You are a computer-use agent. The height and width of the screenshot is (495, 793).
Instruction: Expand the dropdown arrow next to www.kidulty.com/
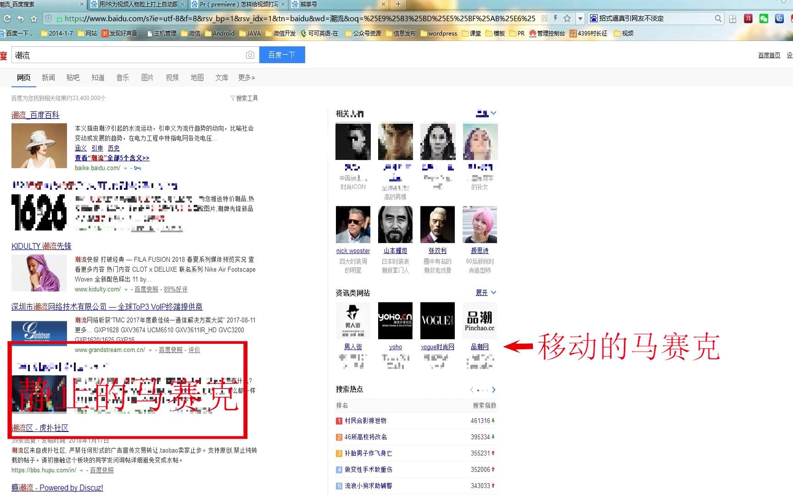(126, 290)
